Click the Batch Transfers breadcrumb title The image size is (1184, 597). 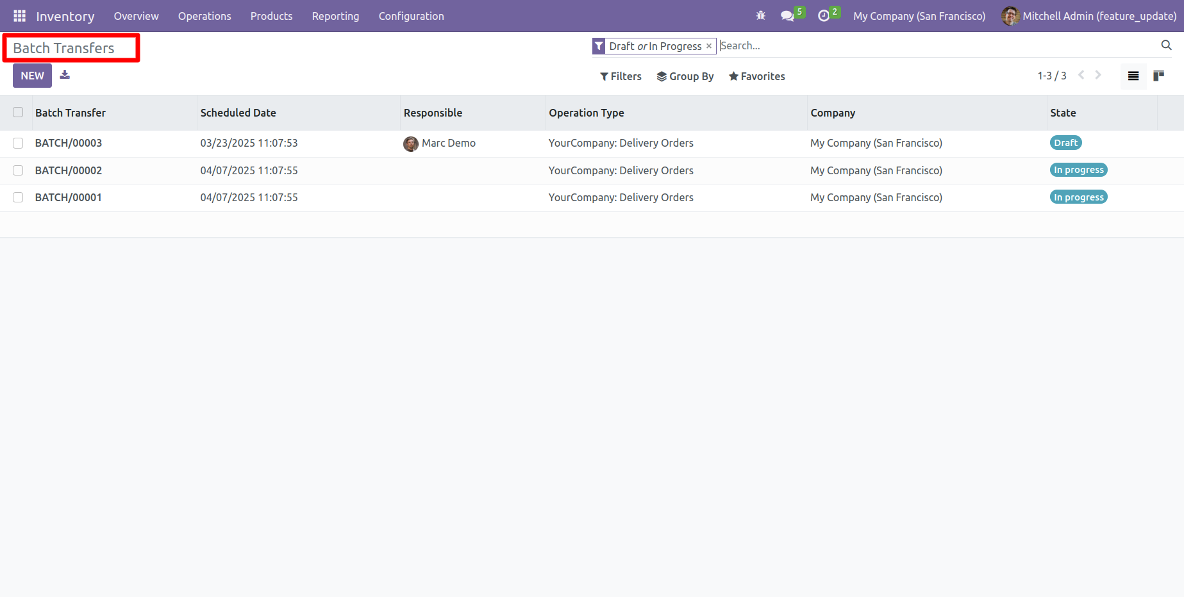(63, 48)
